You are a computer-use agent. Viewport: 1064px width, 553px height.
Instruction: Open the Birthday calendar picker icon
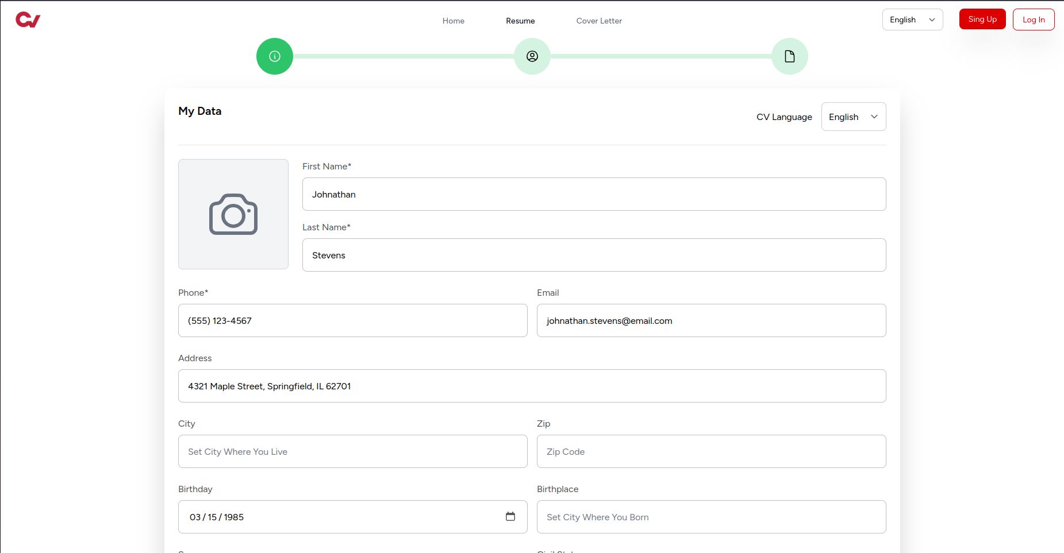pos(510,516)
